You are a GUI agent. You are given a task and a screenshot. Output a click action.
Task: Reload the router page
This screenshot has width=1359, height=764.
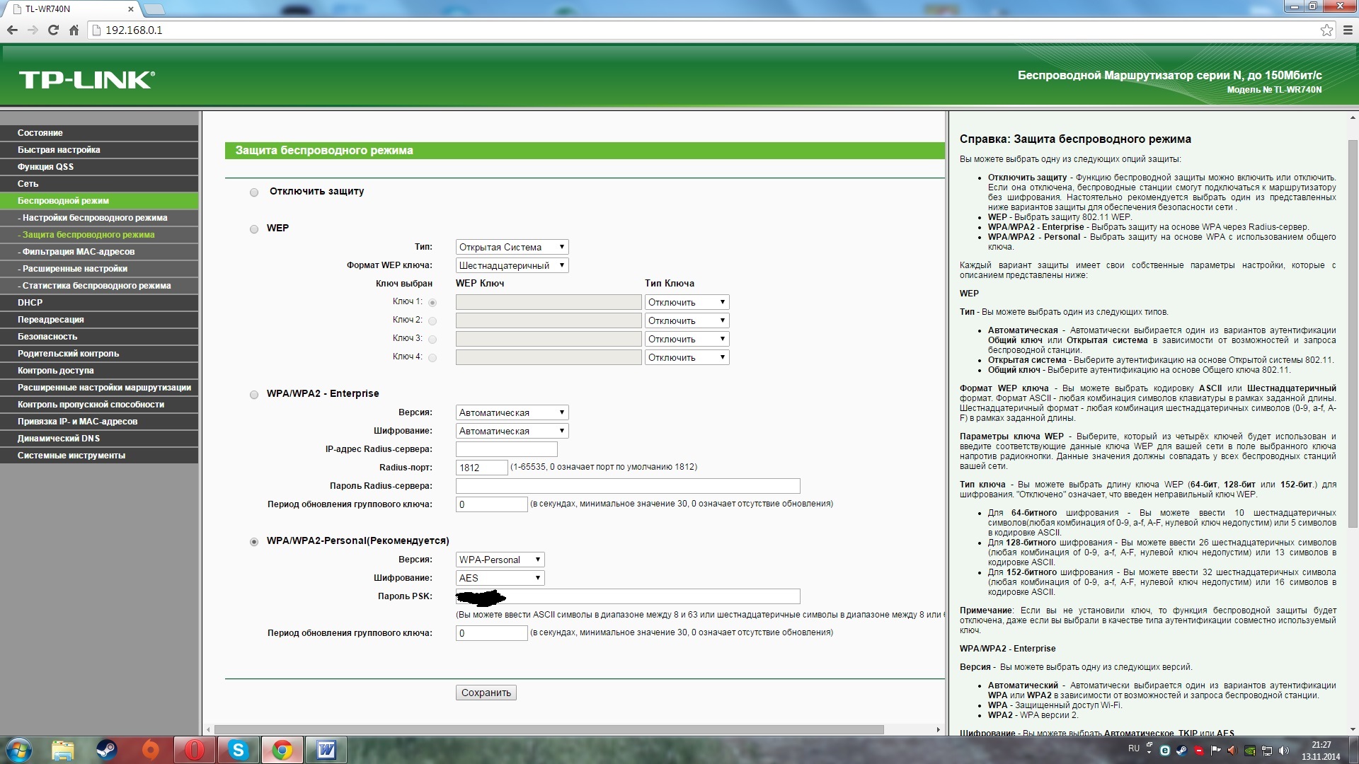(53, 30)
